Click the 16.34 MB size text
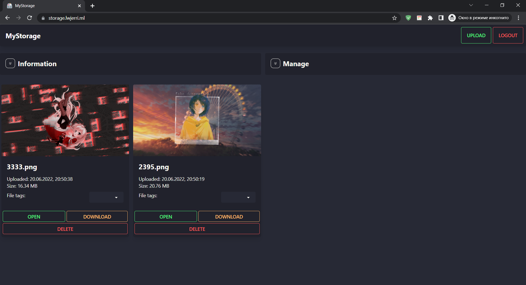Viewport: 526px width, 285px height. (x=22, y=186)
